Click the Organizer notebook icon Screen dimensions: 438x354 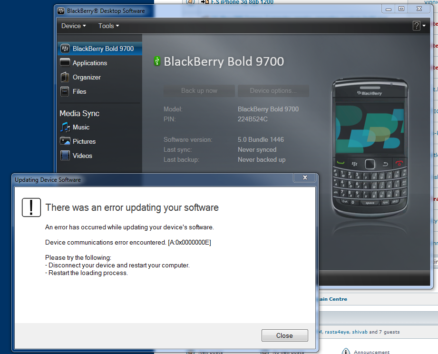coord(65,77)
